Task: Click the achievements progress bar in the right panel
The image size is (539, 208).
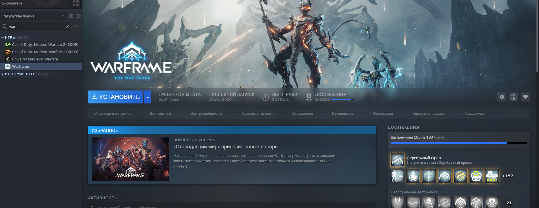Action: click(459, 143)
